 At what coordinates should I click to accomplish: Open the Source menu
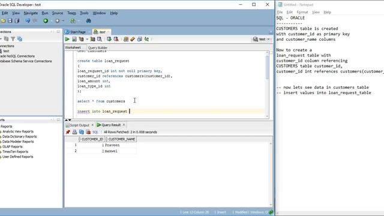(x=58, y=13)
